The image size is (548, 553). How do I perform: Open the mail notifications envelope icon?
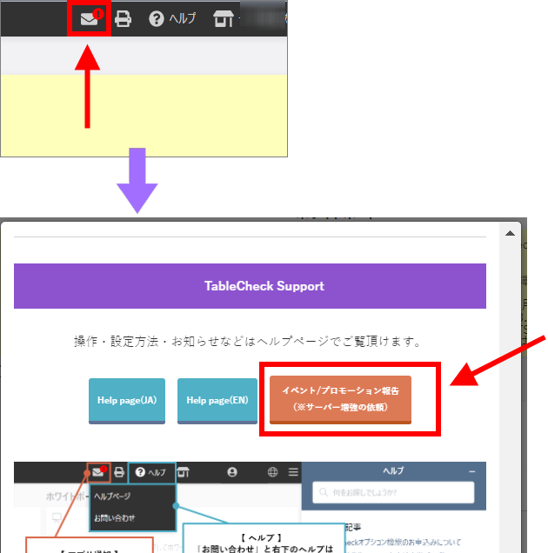point(90,18)
